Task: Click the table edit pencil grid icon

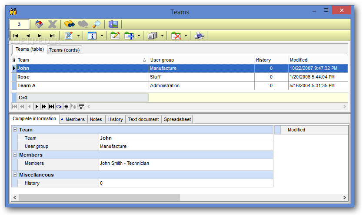Action: tap(69, 36)
